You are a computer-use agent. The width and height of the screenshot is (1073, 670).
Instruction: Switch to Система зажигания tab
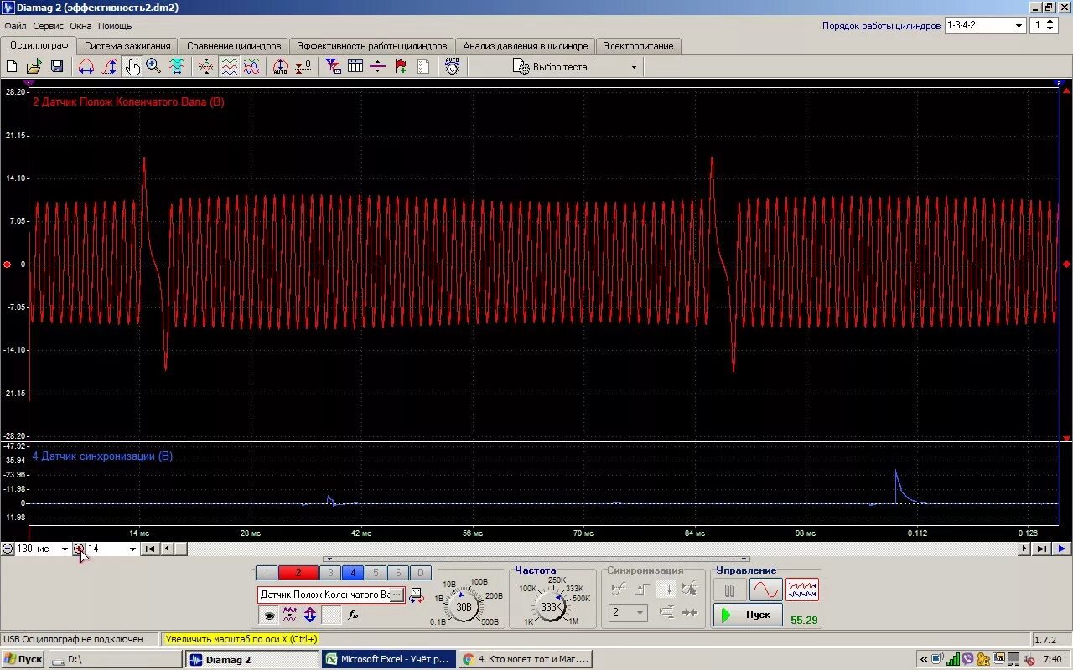tap(127, 46)
